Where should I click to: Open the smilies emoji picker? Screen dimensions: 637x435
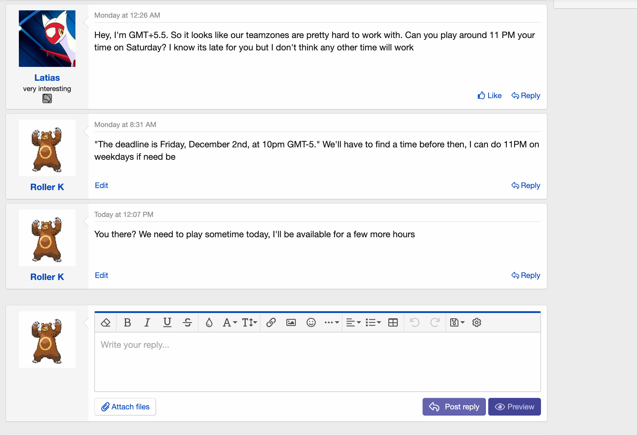click(x=311, y=322)
